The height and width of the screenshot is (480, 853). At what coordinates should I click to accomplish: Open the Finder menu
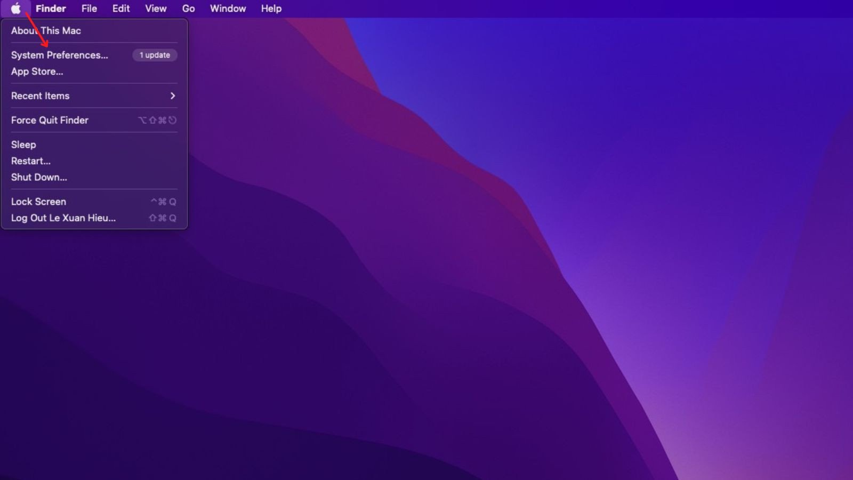point(51,9)
